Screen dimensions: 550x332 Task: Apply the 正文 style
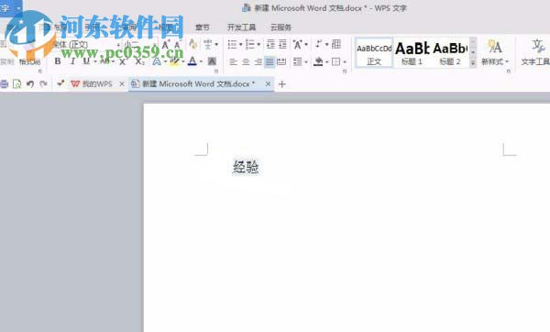coord(374,52)
